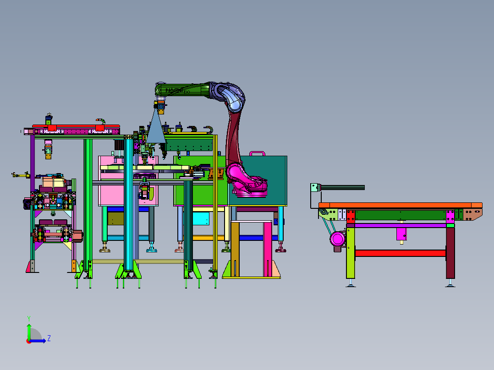Select the hot pink upright of the stand
This screenshot has height=370, width=494.
click(x=268, y=249)
